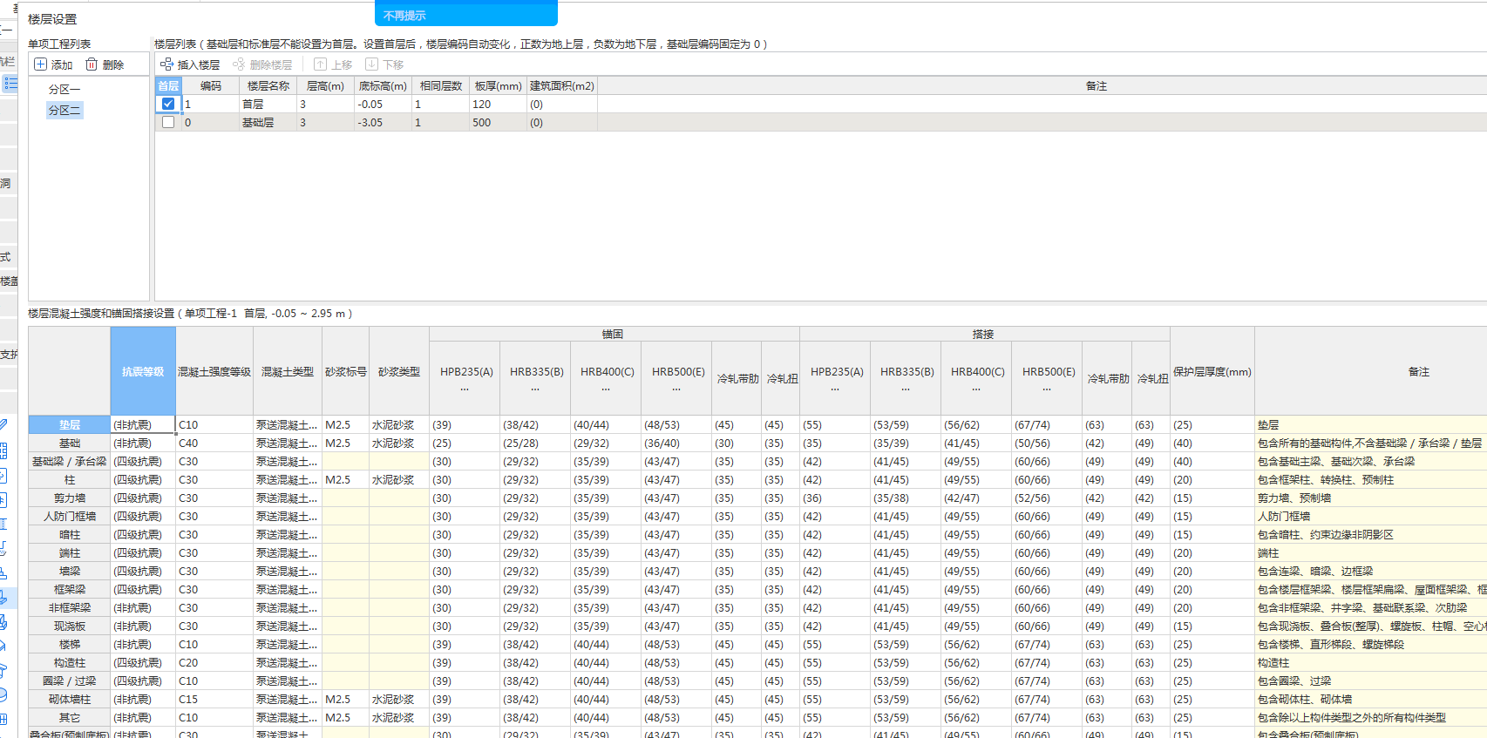This screenshot has width=1487, height=738.
Task: Select the 基础梁 / 承台梁 row header
Action: [70, 462]
